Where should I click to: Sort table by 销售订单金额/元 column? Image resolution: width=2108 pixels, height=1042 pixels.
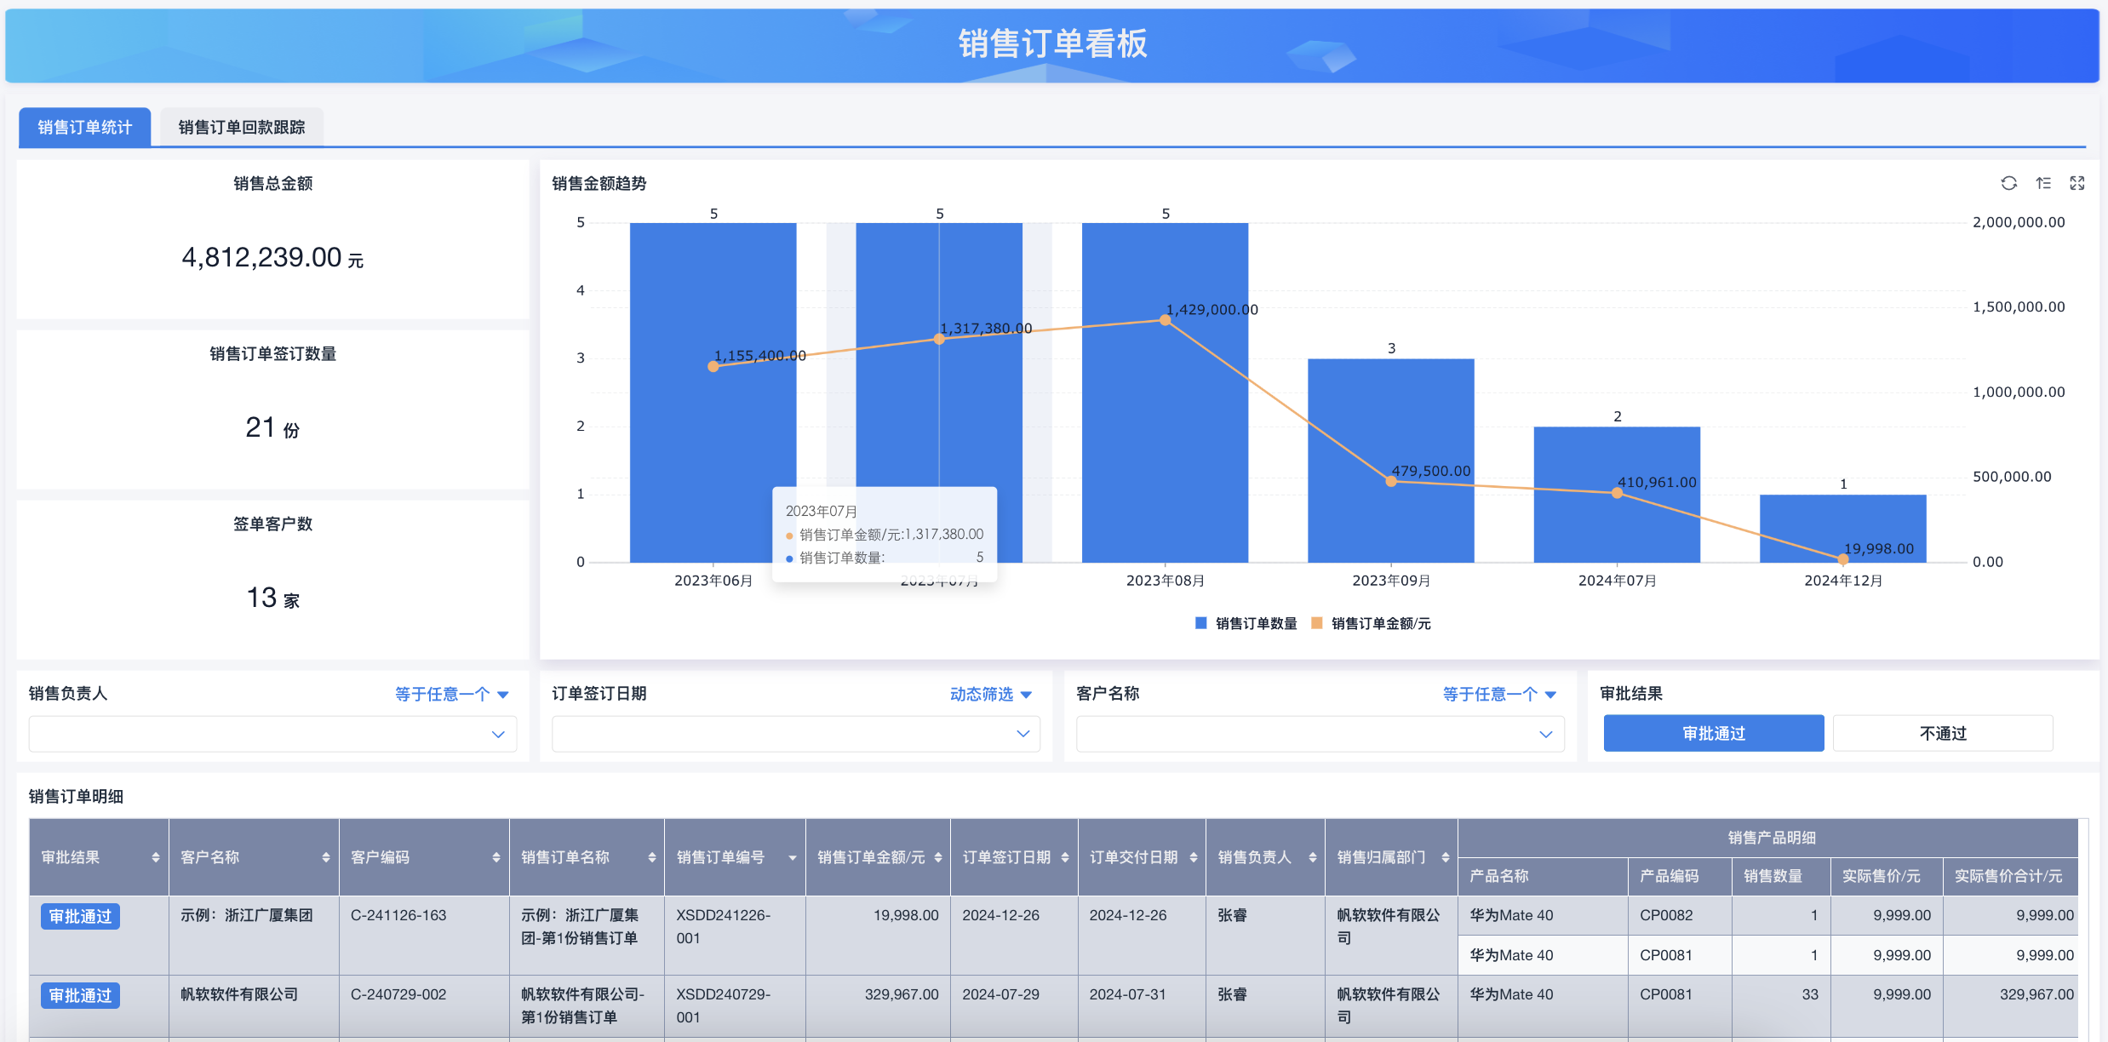pyautogui.click(x=937, y=857)
